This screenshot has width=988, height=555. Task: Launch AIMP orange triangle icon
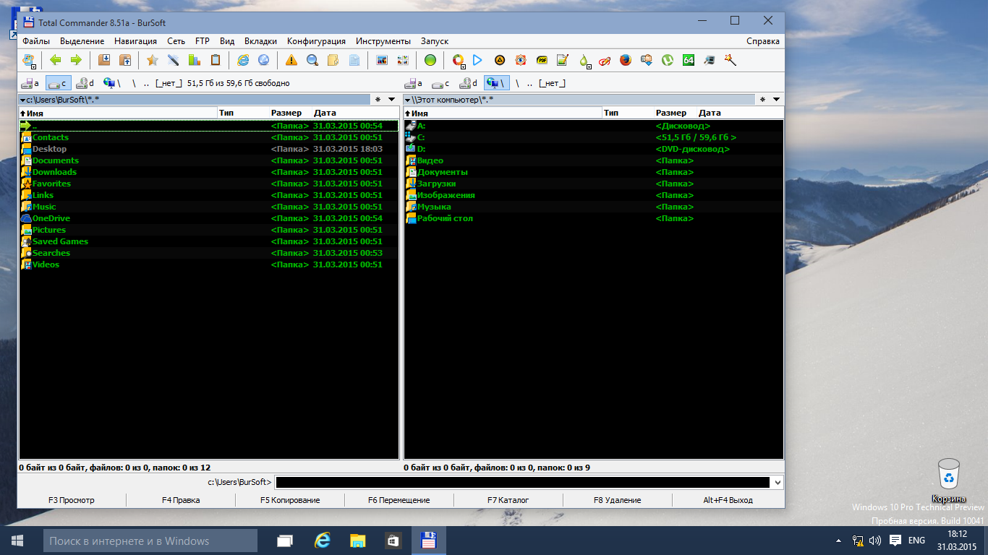click(x=499, y=60)
